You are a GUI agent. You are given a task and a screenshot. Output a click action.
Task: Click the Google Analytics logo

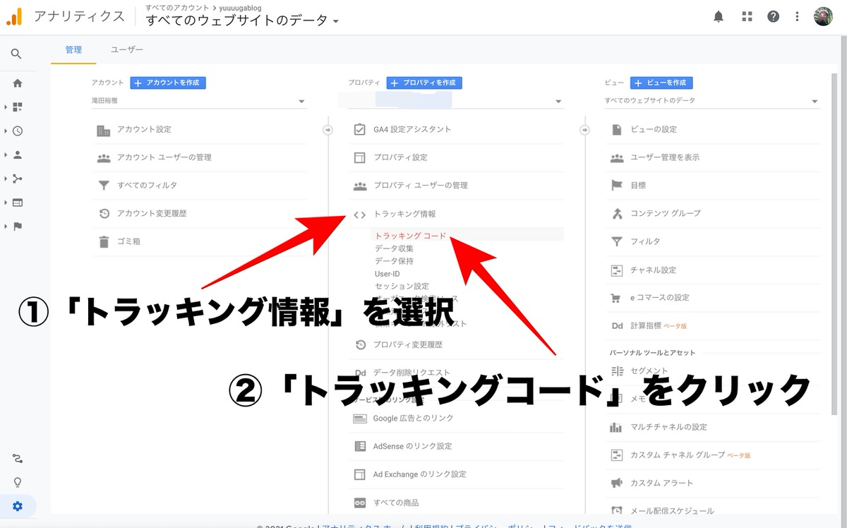(x=14, y=16)
